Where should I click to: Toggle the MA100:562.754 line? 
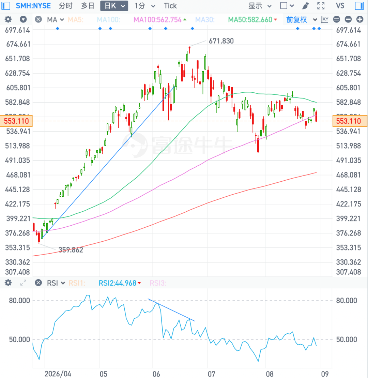coord(160,19)
